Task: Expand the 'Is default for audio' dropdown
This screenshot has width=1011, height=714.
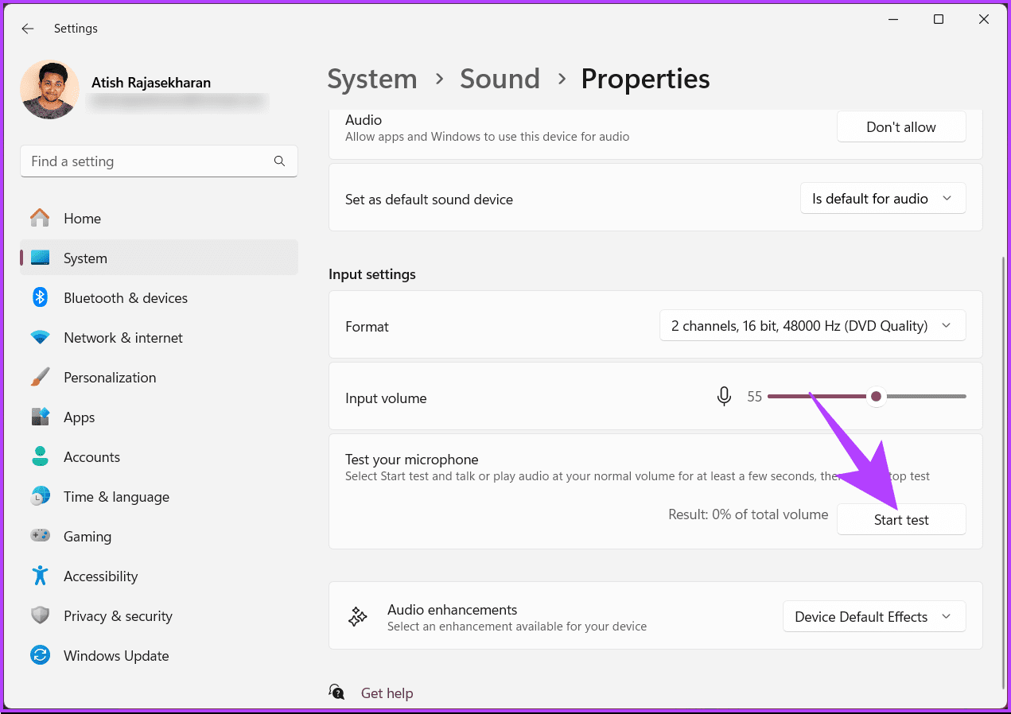Action: pyautogui.click(x=882, y=198)
